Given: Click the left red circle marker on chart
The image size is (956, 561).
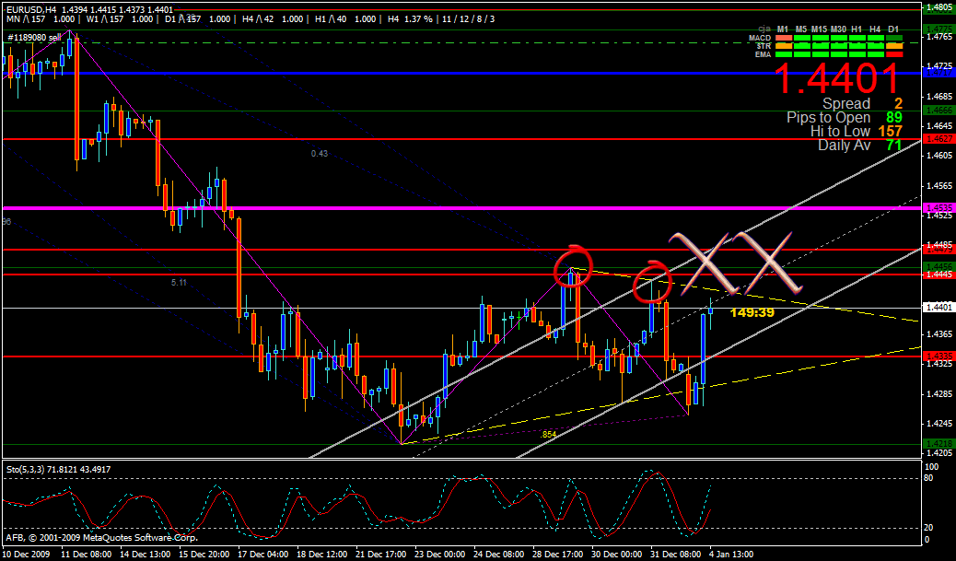Looking at the screenshot, I should click(x=572, y=267).
